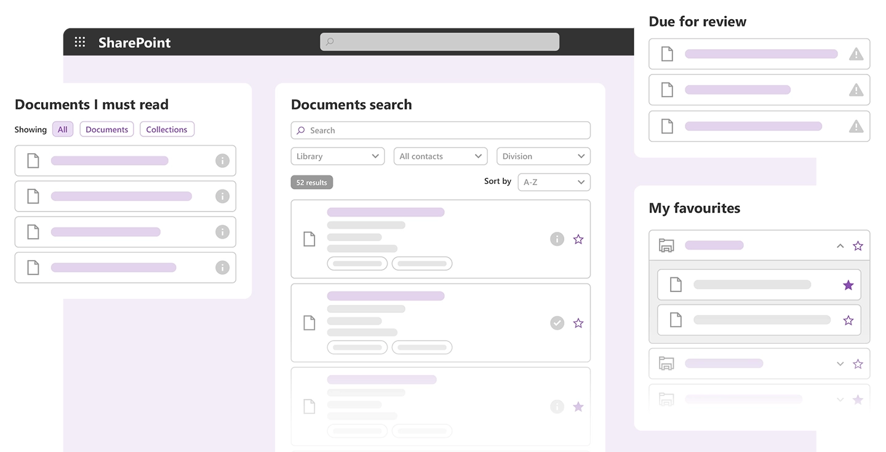Open the Sort by A-Z dropdown

pos(554,182)
